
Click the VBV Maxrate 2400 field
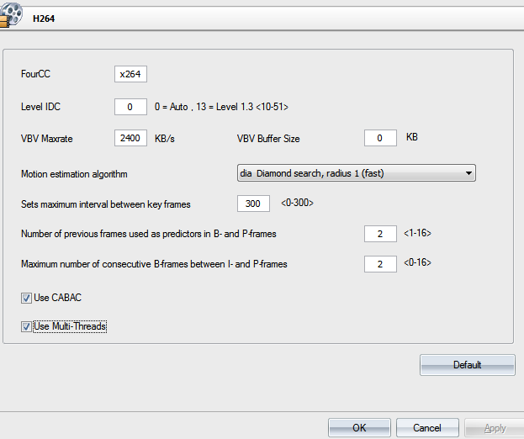pyautogui.click(x=130, y=138)
